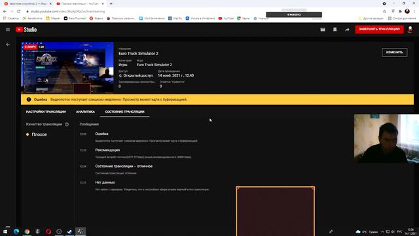Open Windows Start menu
This screenshot has width=419, height=236.
coord(5,231)
